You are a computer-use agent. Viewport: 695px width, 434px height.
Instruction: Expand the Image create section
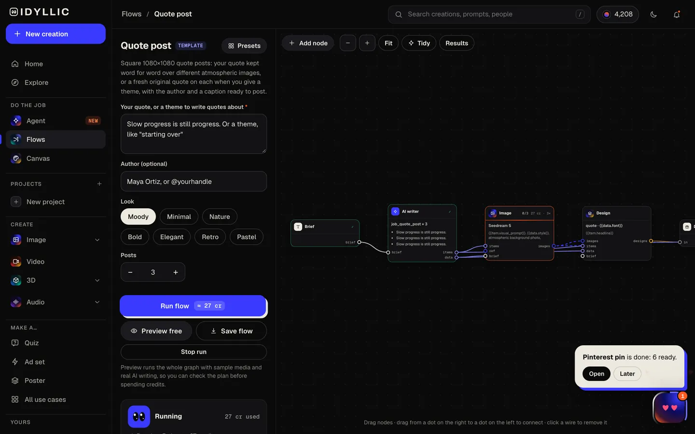pos(97,240)
